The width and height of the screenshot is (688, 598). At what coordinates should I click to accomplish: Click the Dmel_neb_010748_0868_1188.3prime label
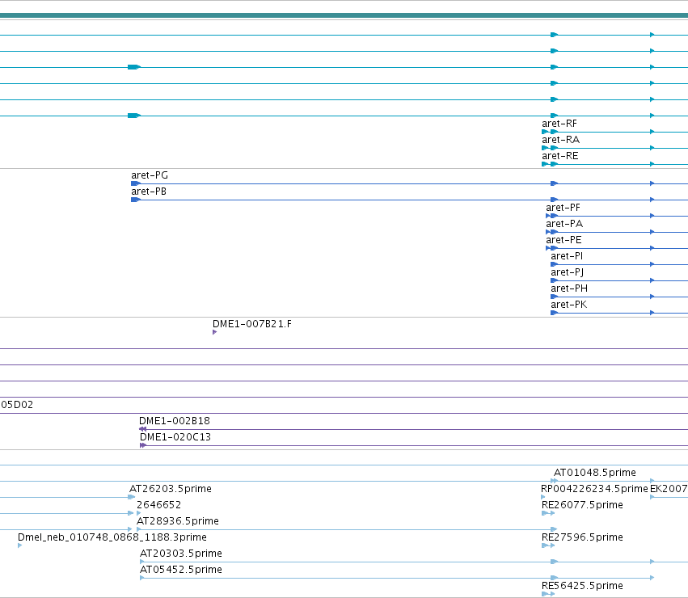(112, 537)
